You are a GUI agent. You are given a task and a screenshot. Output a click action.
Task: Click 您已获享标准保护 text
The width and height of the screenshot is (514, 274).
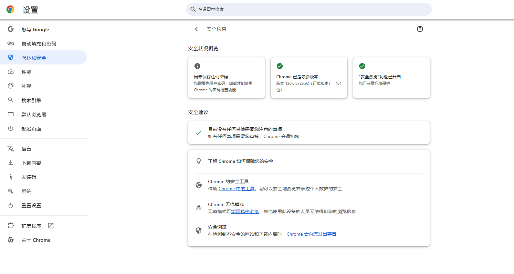coord(374,83)
